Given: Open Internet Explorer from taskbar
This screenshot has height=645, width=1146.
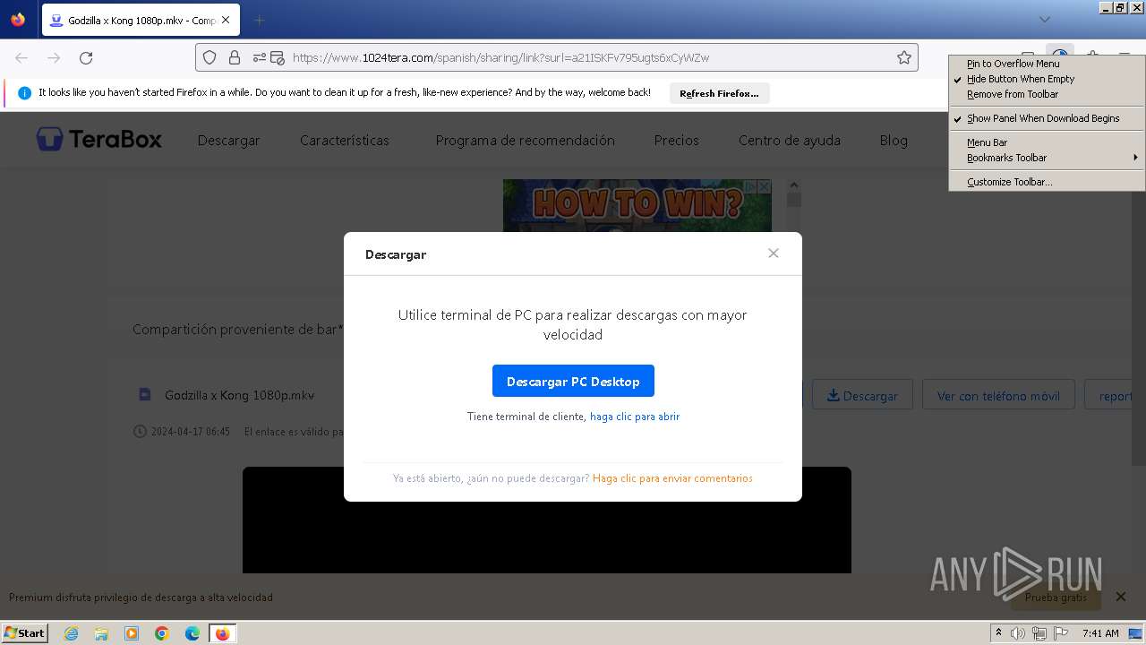Looking at the screenshot, I should [x=71, y=633].
